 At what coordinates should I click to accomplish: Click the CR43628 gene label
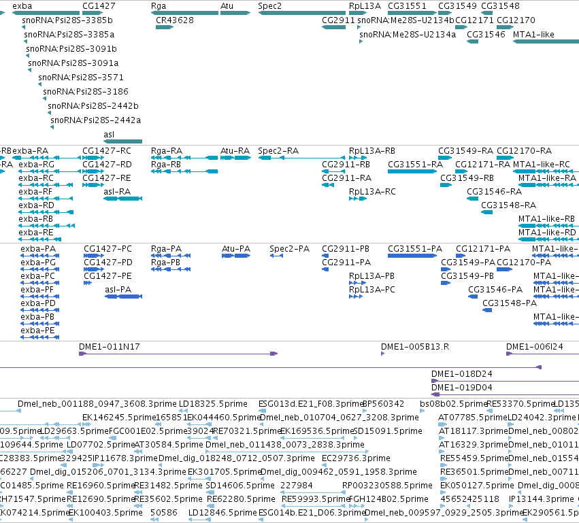click(x=175, y=20)
